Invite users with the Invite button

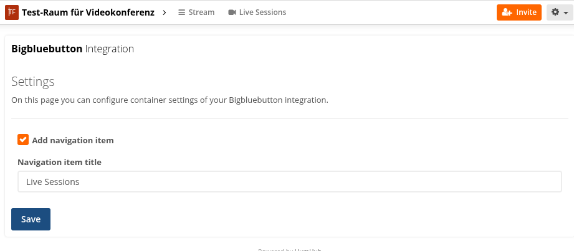pos(519,12)
